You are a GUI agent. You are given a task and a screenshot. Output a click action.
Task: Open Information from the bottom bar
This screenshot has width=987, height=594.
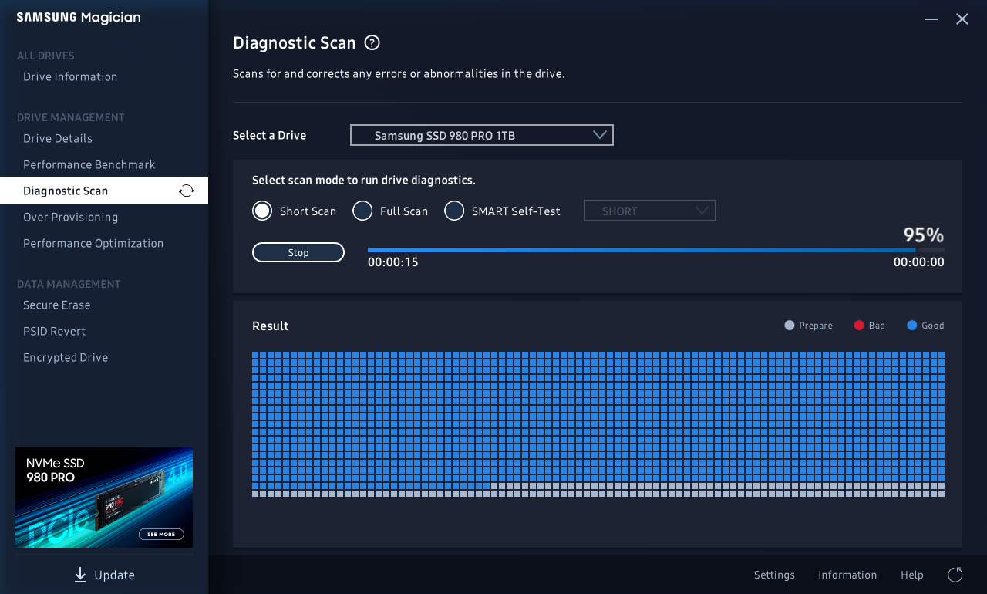tap(847, 575)
